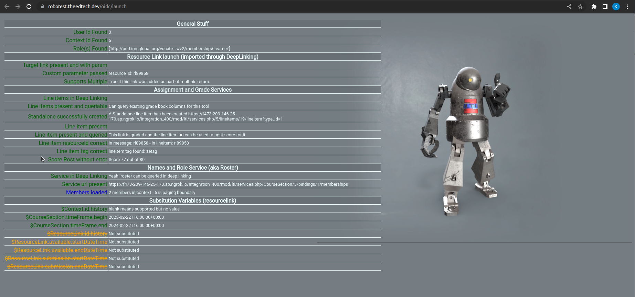The width and height of the screenshot is (635, 297).
Task: Click Context Id Found label
Action: pos(86,40)
